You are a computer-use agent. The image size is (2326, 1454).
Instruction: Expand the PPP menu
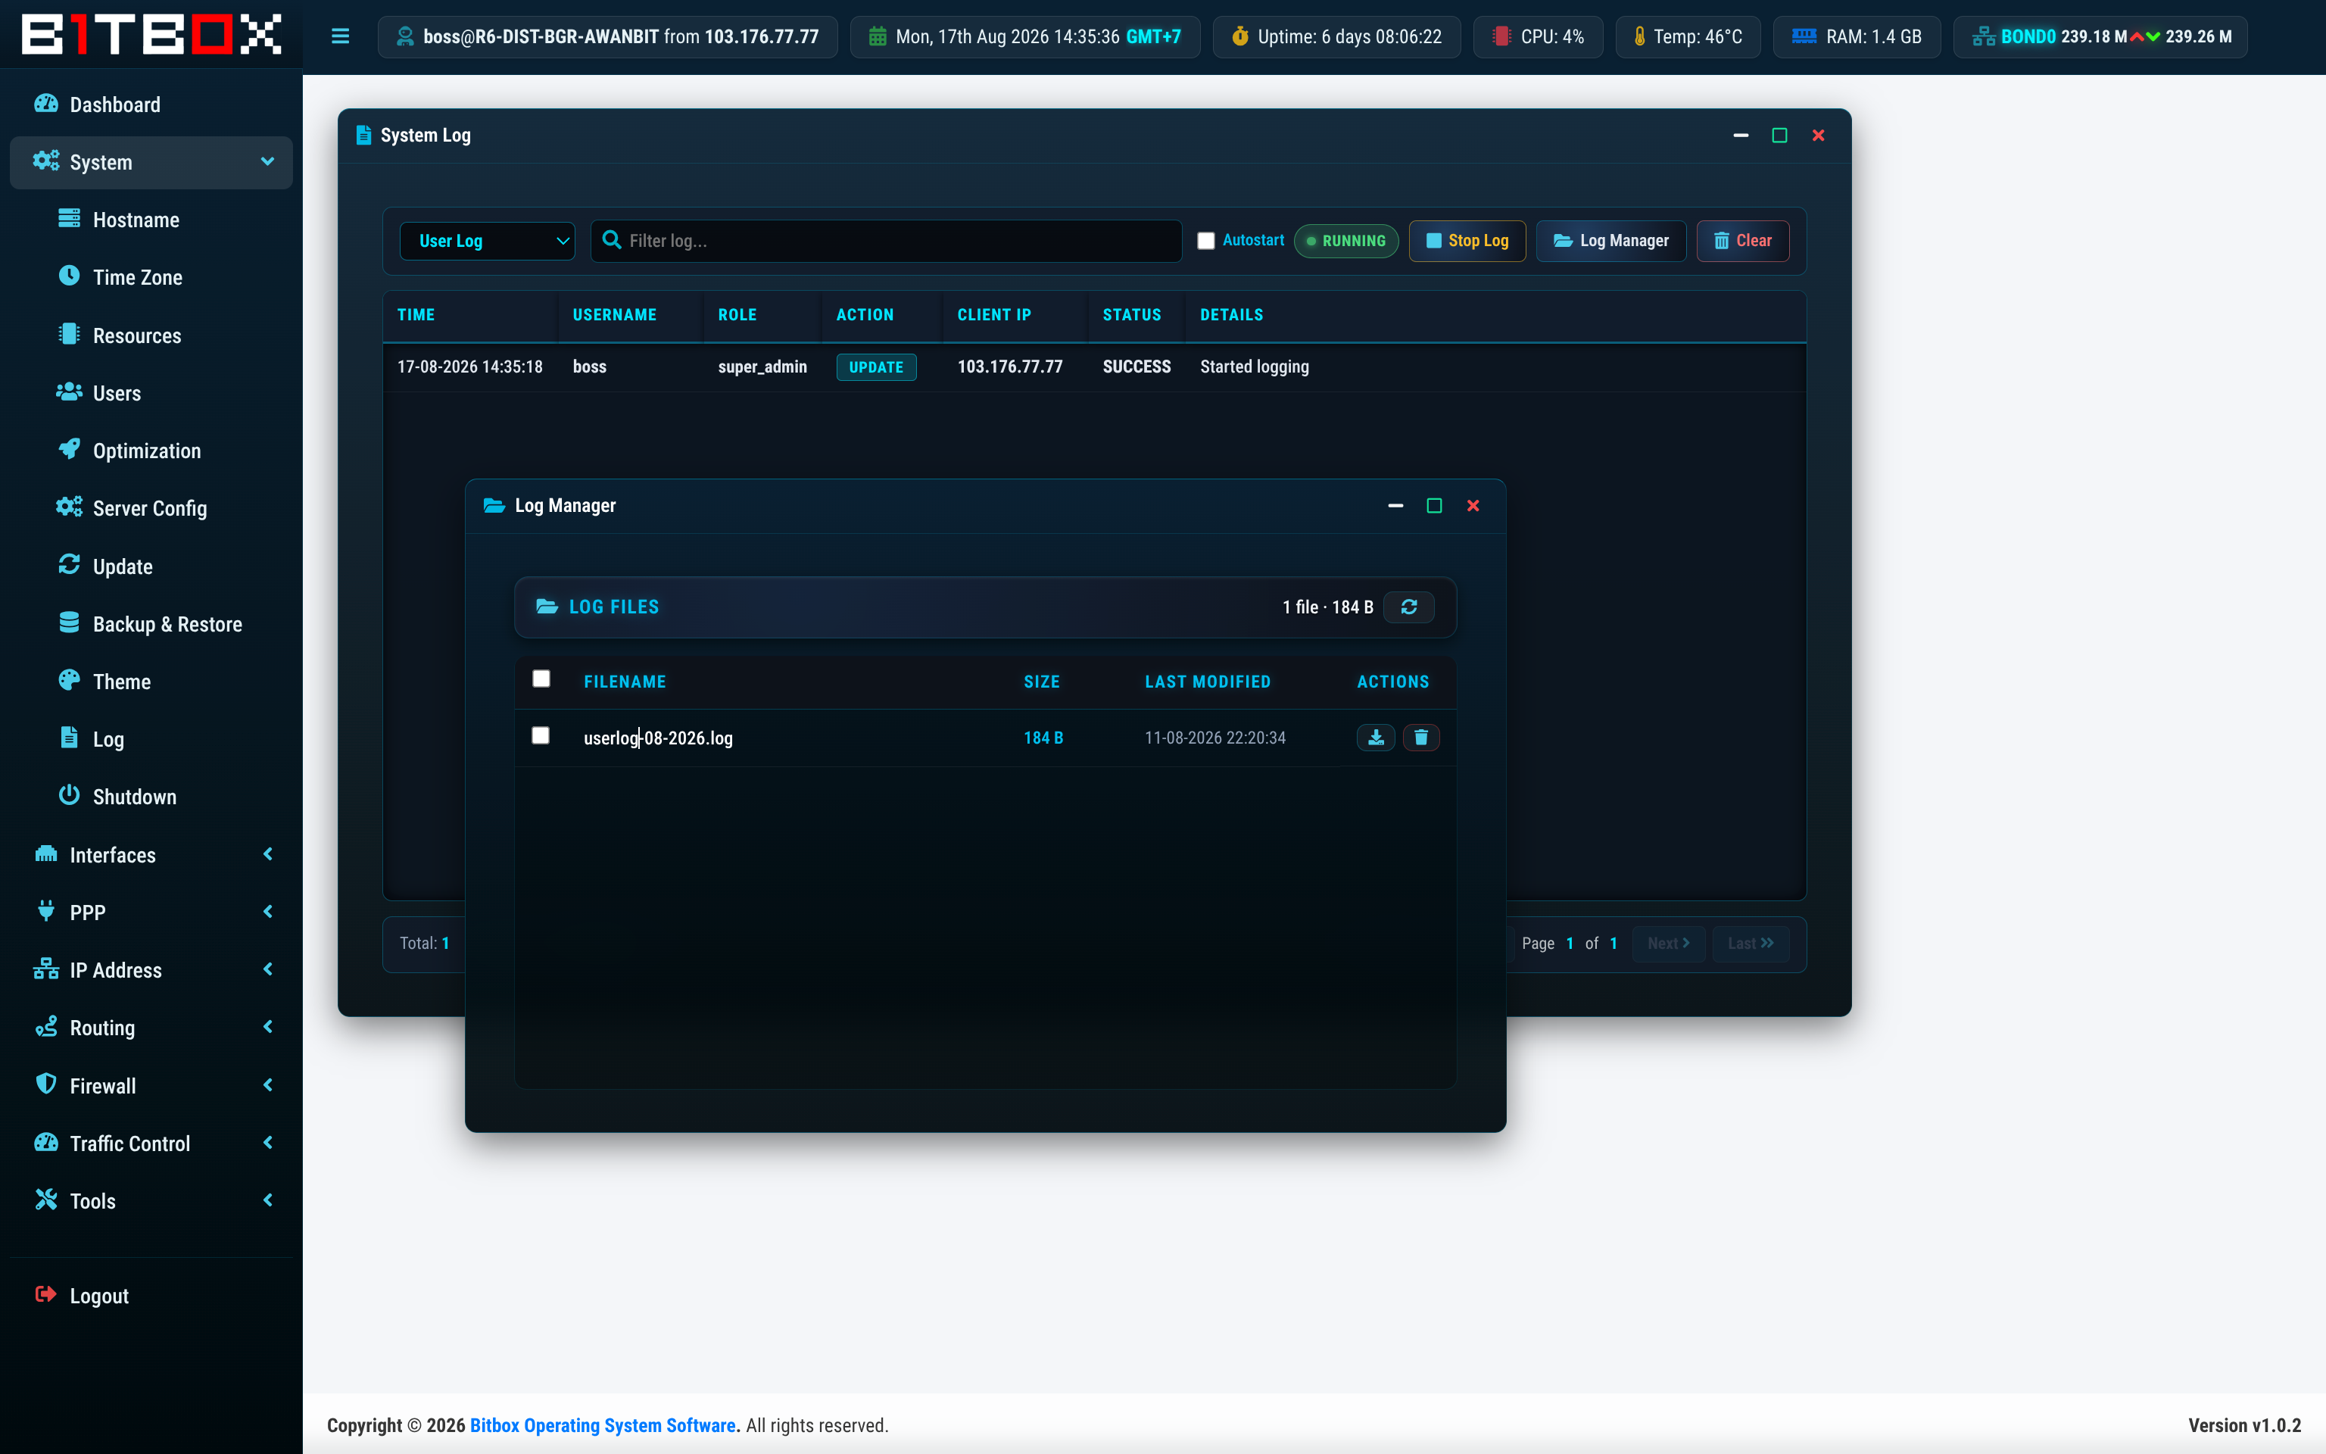coord(151,913)
